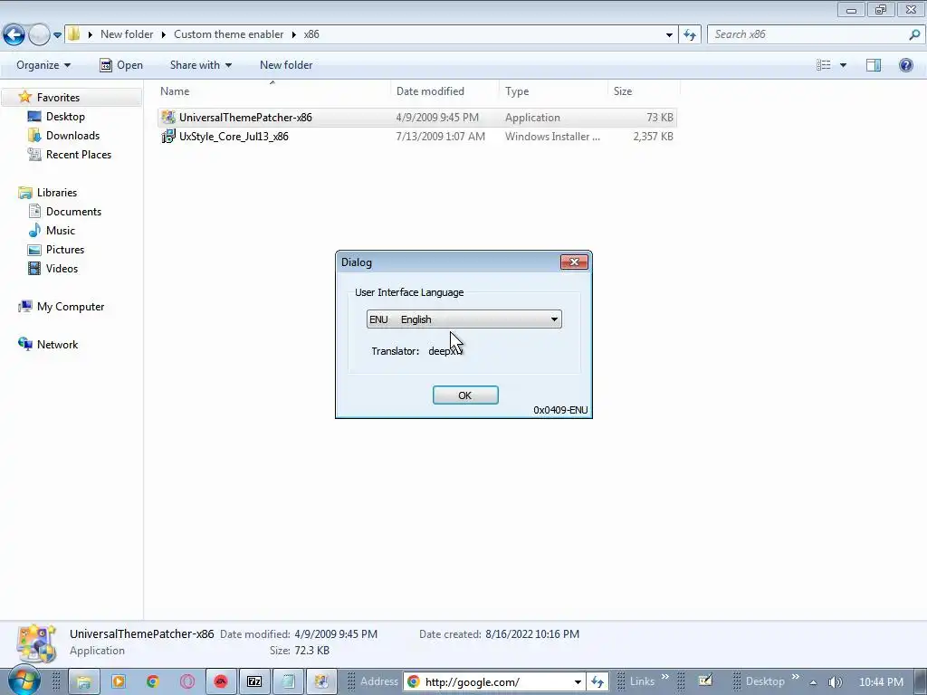
Task: Expand the Desktop toolbar chevron
Action: 795,677
